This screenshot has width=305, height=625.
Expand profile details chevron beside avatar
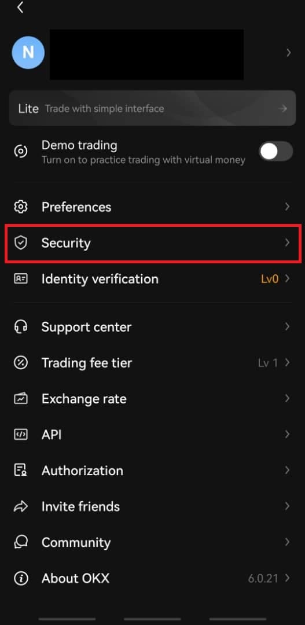[x=289, y=53]
